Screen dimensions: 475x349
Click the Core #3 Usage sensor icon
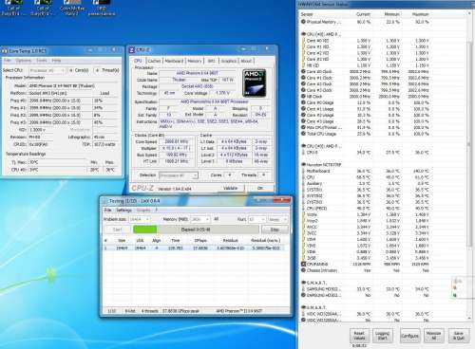point(303,121)
